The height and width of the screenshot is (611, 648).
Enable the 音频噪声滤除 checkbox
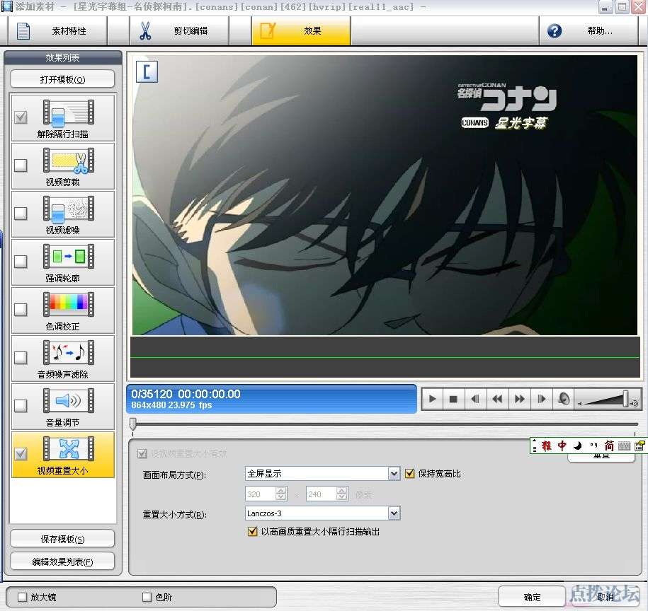pos(21,357)
